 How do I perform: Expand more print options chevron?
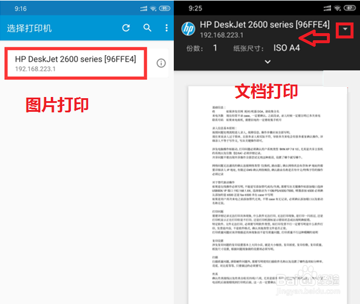coord(267,62)
